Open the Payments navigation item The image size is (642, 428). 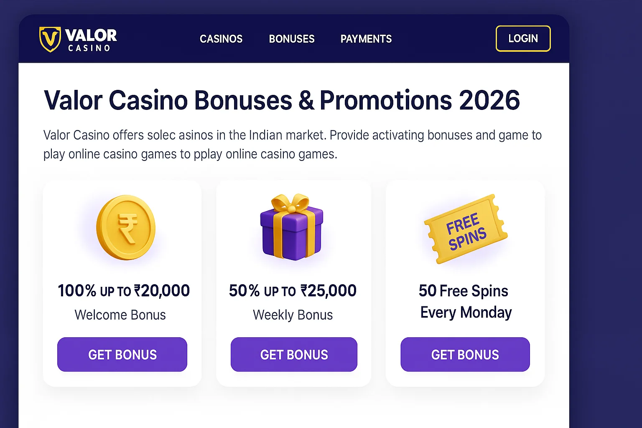[366, 39]
